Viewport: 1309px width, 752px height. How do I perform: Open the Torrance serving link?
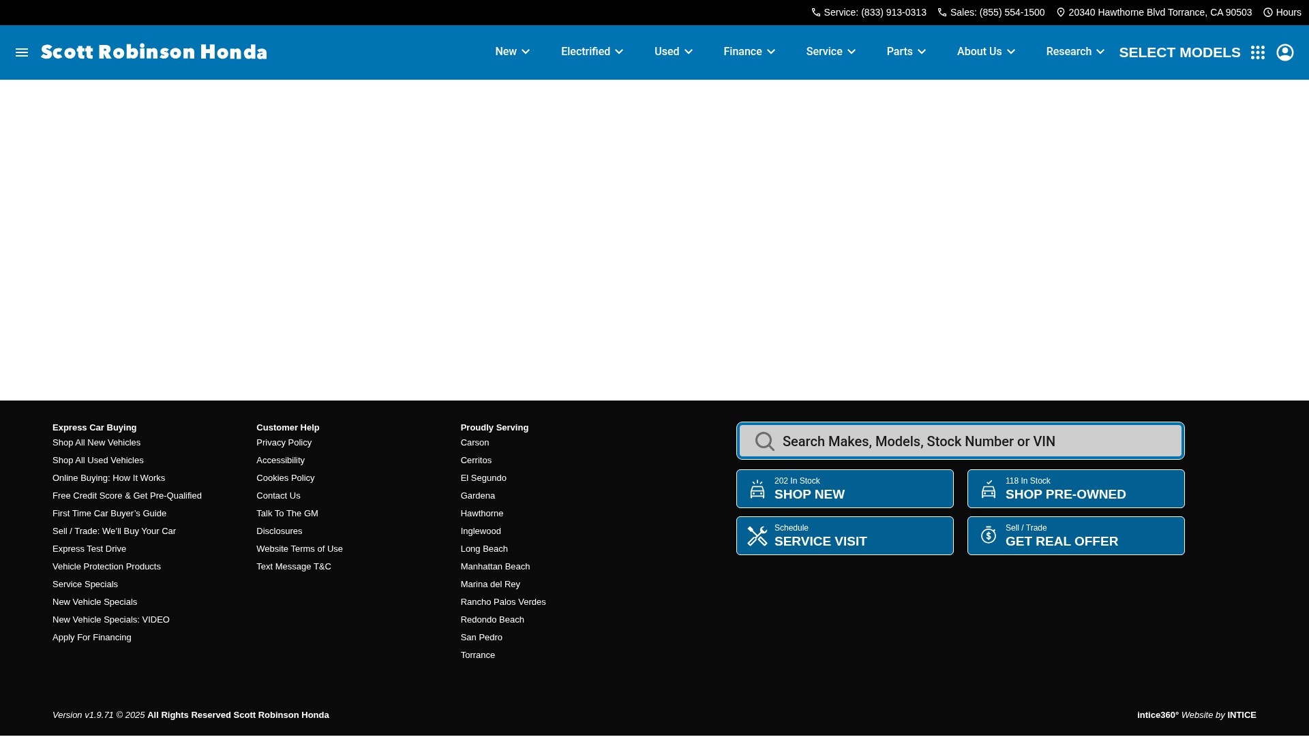(477, 655)
